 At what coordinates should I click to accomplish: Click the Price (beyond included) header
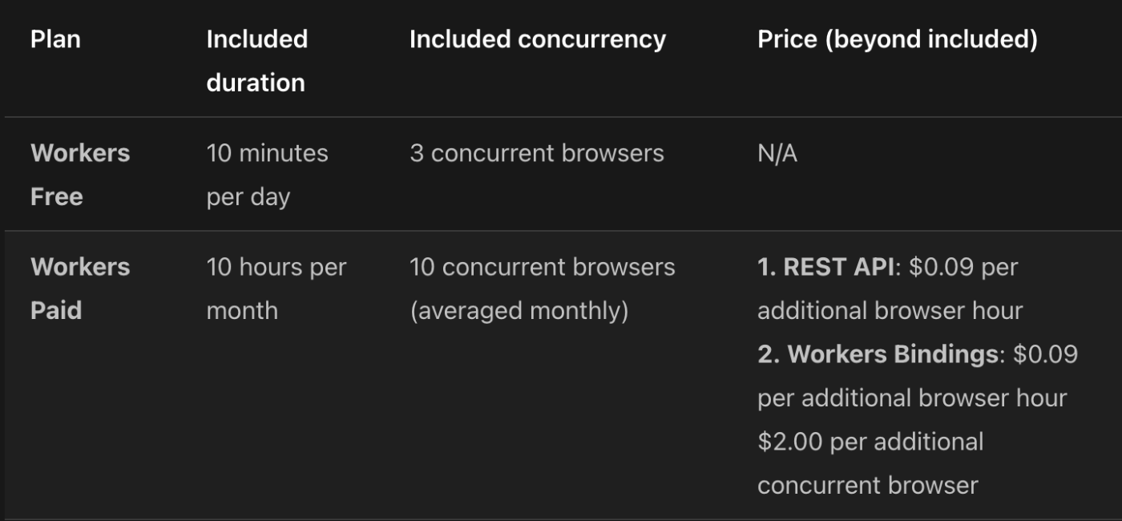[x=897, y=39]
